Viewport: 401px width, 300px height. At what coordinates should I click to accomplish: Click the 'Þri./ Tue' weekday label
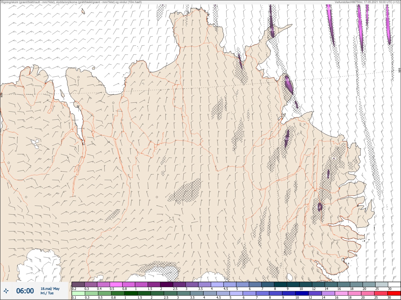[47, 293]
